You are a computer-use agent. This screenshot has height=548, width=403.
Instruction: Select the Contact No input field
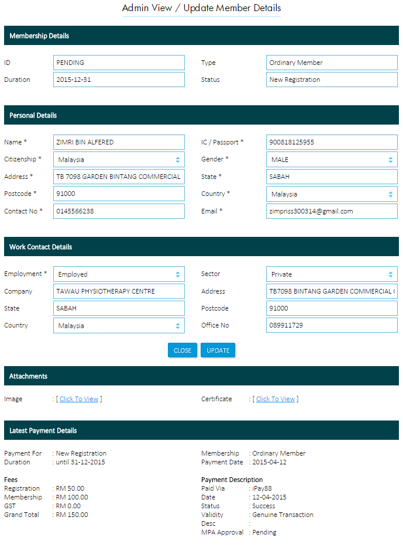pyautogui.click(x=119, y=211)
